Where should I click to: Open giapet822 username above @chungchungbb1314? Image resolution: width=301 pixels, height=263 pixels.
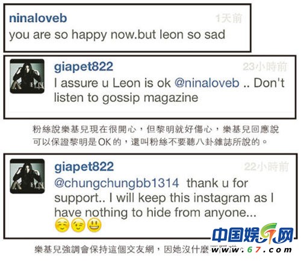(x=84, y=166)
